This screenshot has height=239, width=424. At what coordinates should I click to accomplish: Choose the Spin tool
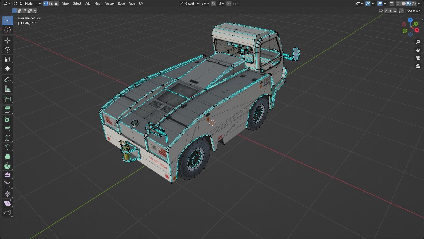(x=7, y=166)
